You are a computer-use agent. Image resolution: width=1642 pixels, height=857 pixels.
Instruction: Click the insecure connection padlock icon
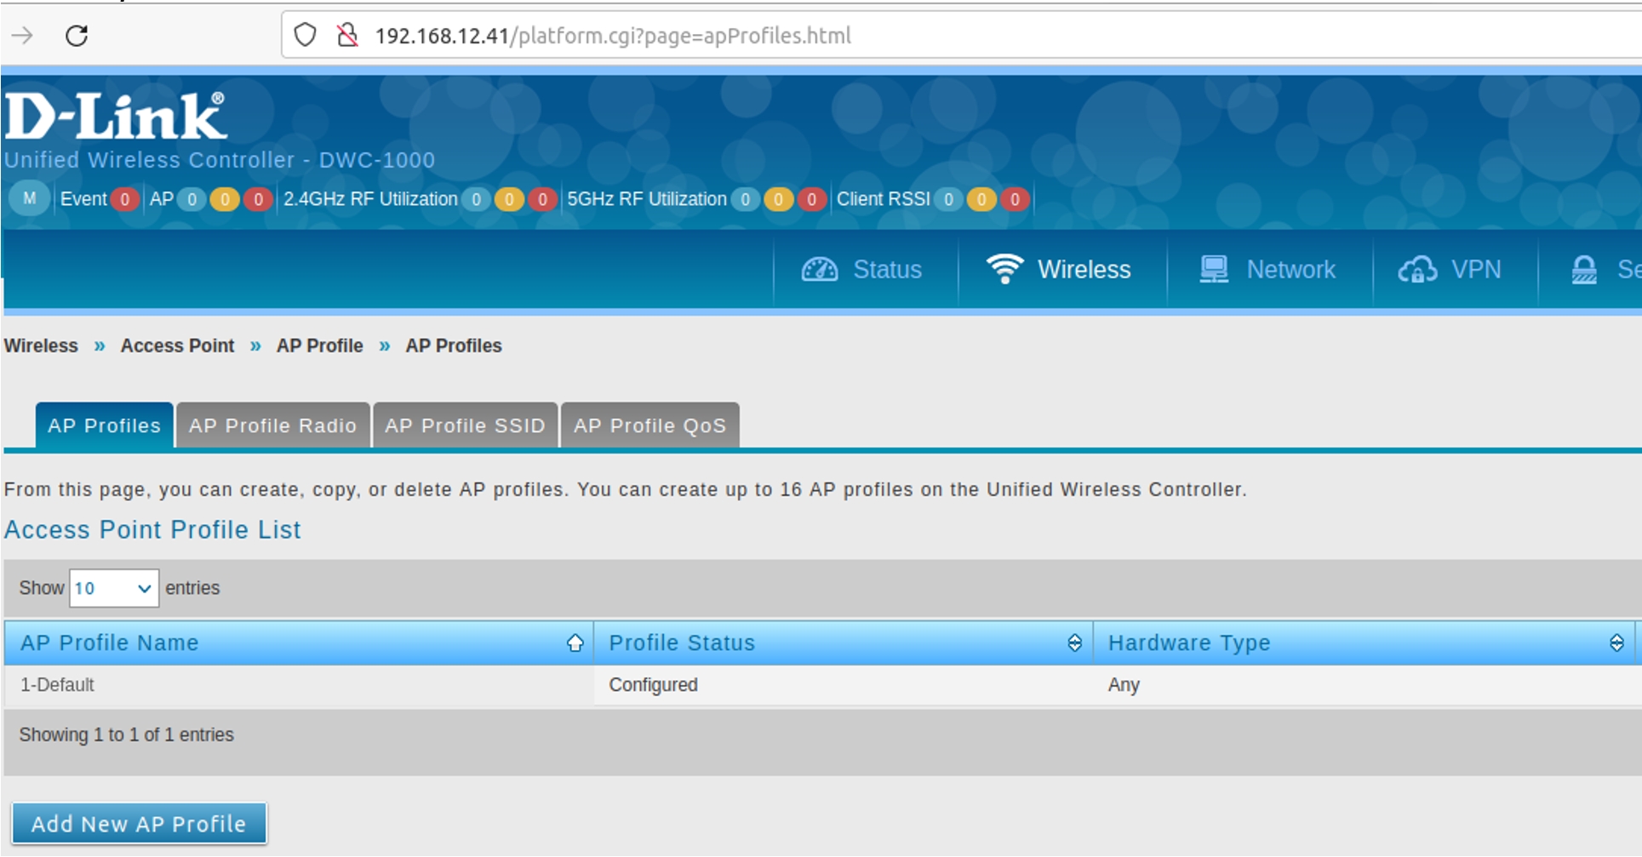[x=346, y=36]
